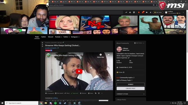Open About Community three-dot menu
The width and height of the screenshot is (188, 105).
tap(144, 43)
